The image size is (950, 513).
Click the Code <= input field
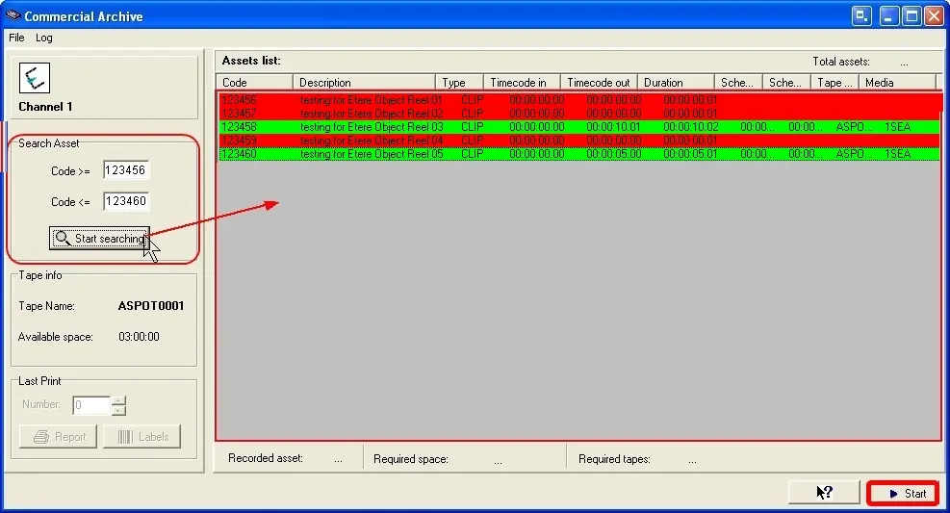click(x=126, y=201)
